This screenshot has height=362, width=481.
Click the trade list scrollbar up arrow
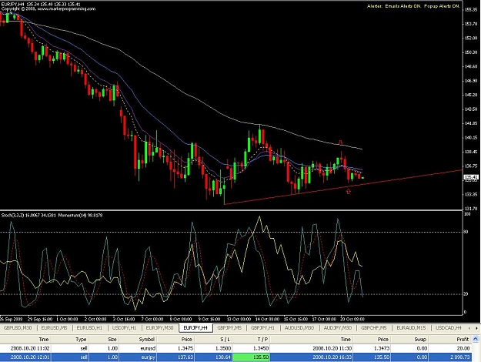[x=476, y=339]
